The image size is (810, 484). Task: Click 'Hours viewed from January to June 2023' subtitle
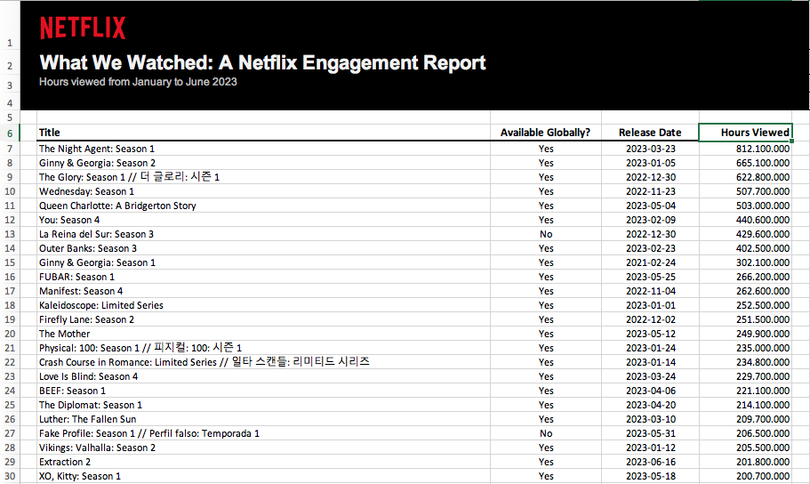138,82
